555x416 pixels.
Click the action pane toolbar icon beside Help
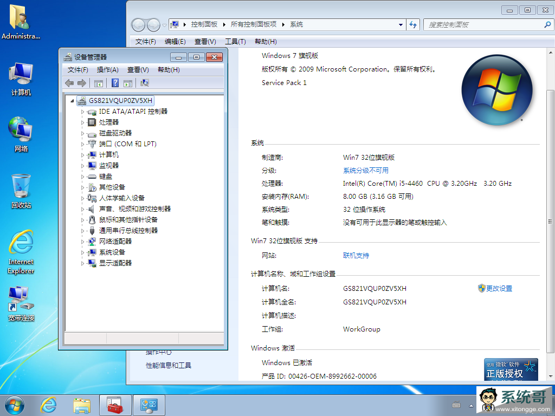coord(128,83)
